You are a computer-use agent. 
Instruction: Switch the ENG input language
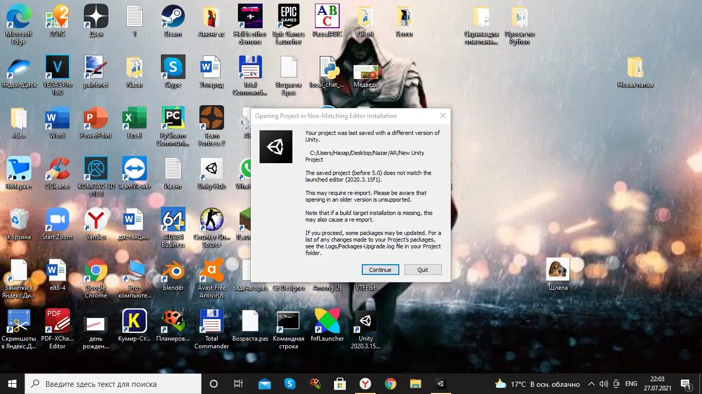click(x=631, y=384)
